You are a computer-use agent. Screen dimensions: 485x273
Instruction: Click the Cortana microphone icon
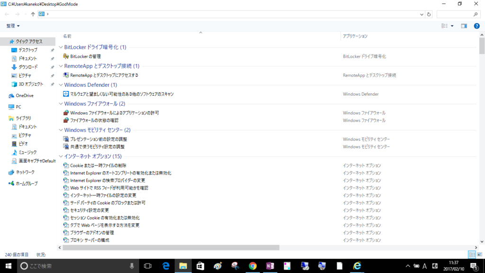[x=132, y=266]
